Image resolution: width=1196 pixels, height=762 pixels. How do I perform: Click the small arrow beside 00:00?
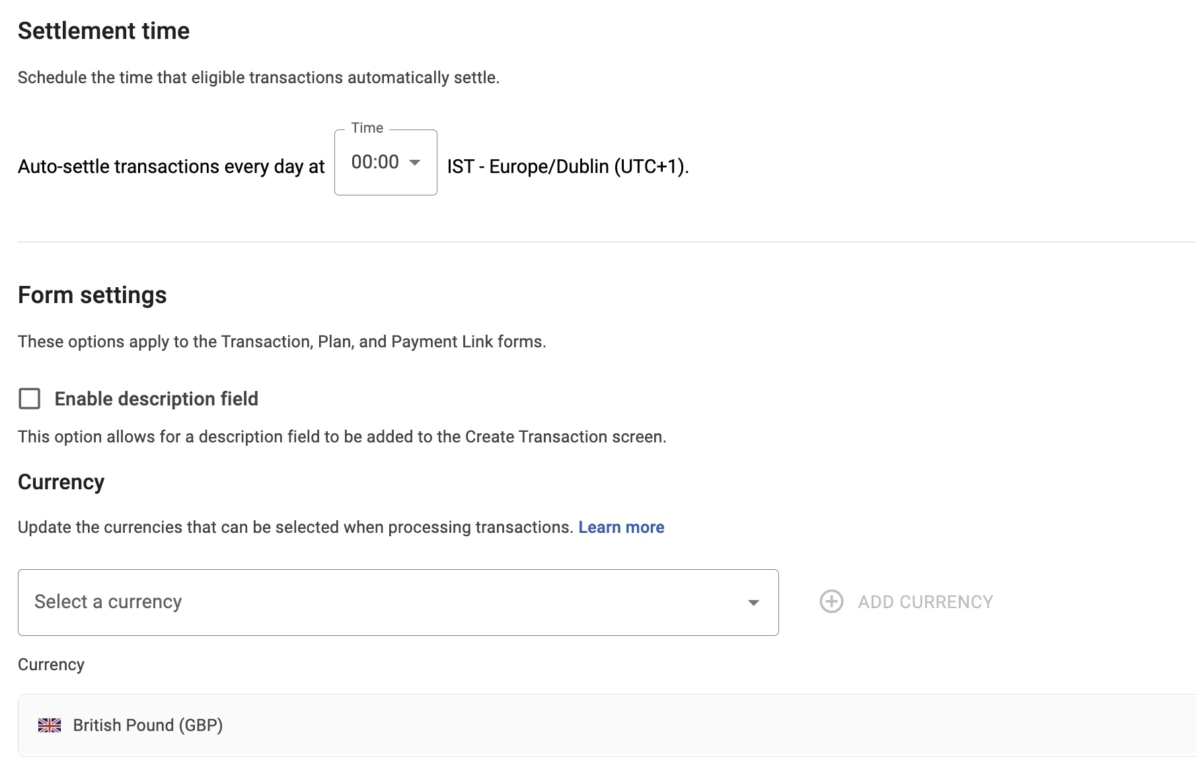[415, 162]
